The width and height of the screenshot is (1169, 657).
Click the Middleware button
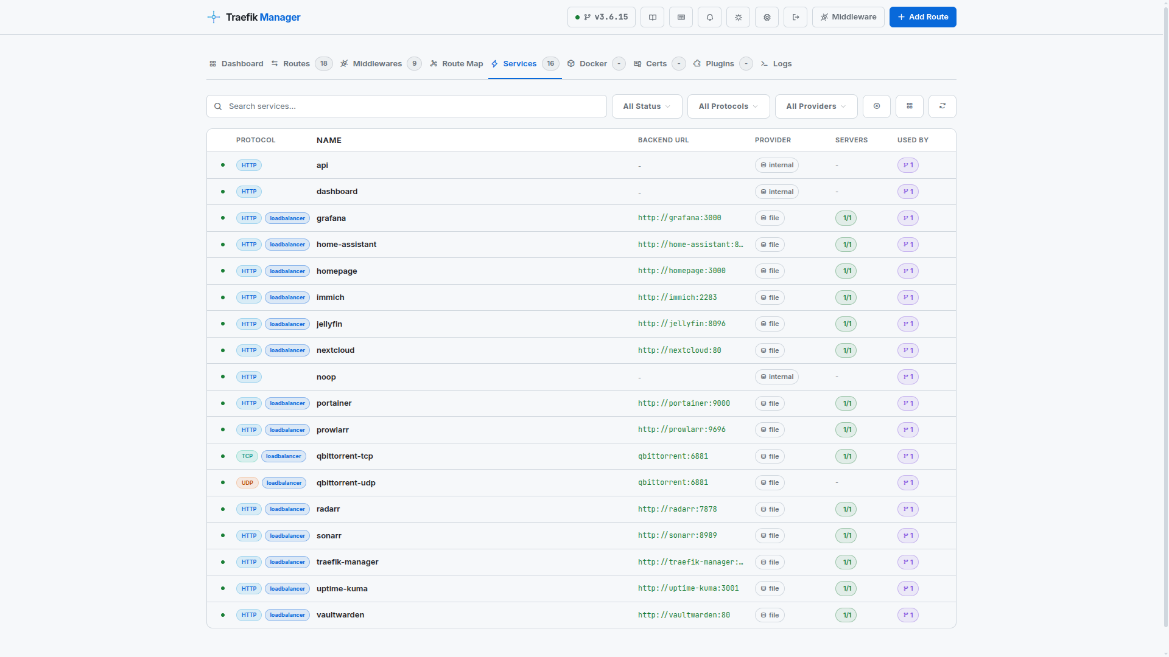(x=848, y=17)
